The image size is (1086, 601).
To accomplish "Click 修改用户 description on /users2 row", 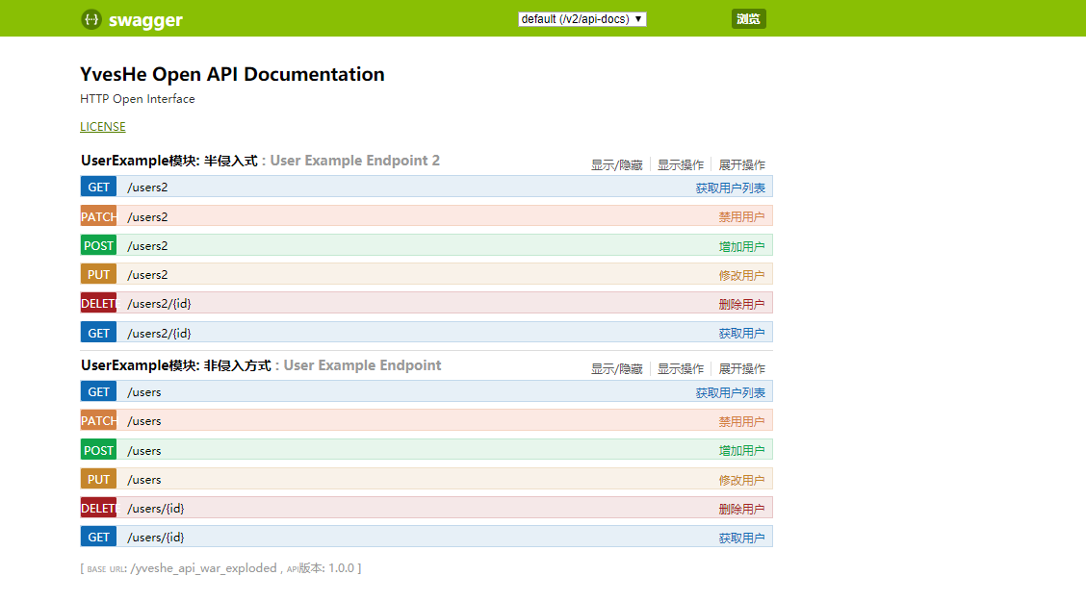I will 741,276.
